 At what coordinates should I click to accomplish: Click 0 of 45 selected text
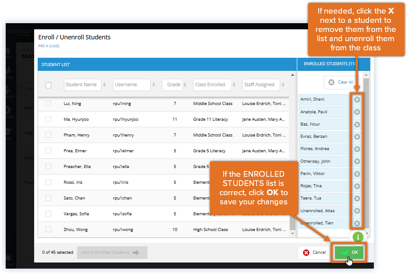[58, 252]
